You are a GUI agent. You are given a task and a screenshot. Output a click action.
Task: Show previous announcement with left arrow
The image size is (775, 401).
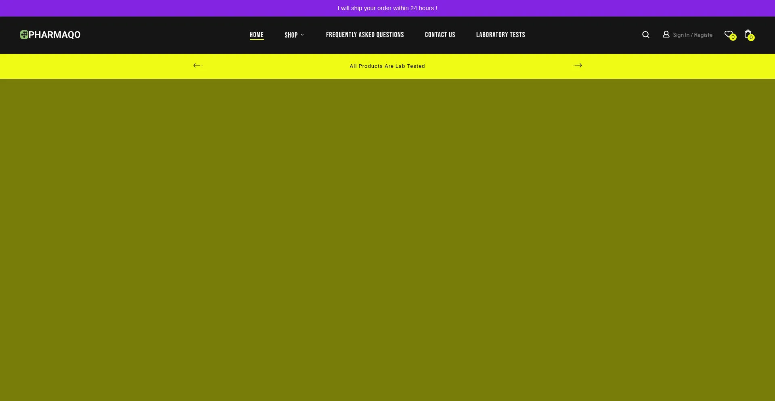coord(198,65)
